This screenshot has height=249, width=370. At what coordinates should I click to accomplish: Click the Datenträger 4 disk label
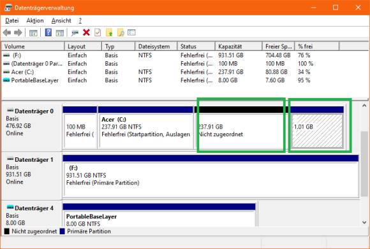34,208
